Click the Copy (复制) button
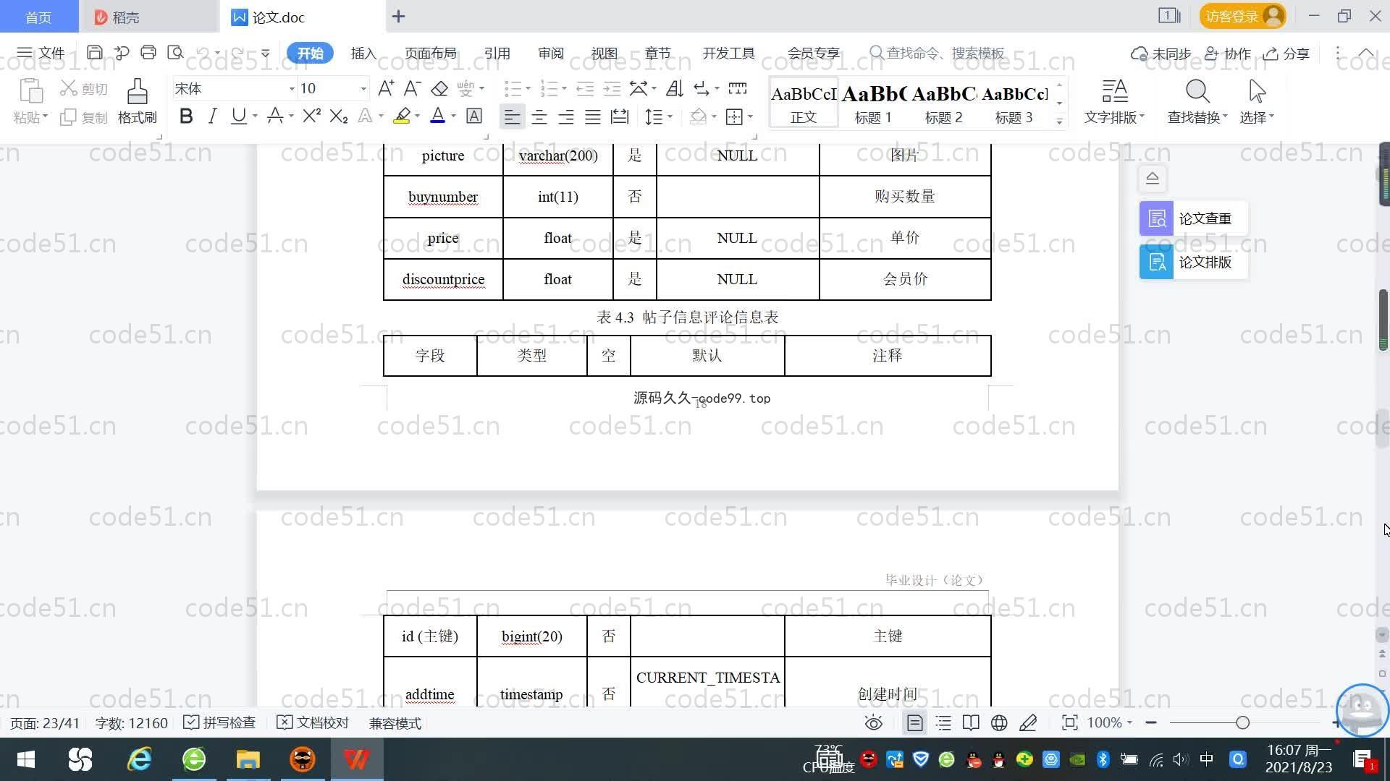Viewport: 1390px width, 781px height. pos(83,117)
